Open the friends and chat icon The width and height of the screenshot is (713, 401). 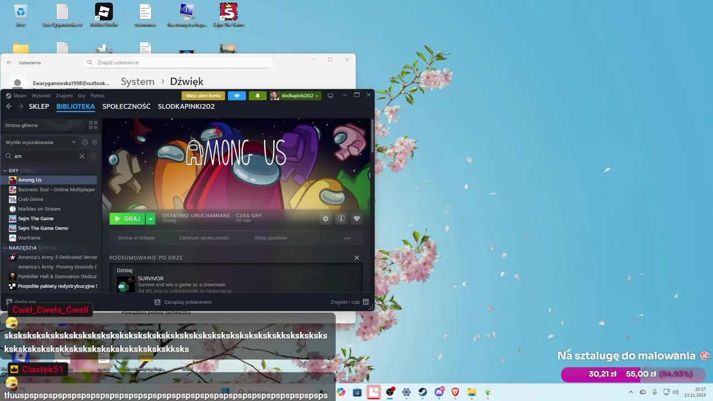click(365, 302)
